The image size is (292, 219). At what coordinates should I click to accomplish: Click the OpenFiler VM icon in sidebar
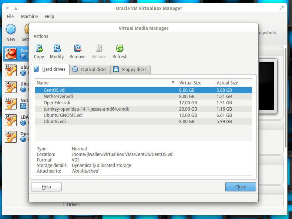click(11, 137)
